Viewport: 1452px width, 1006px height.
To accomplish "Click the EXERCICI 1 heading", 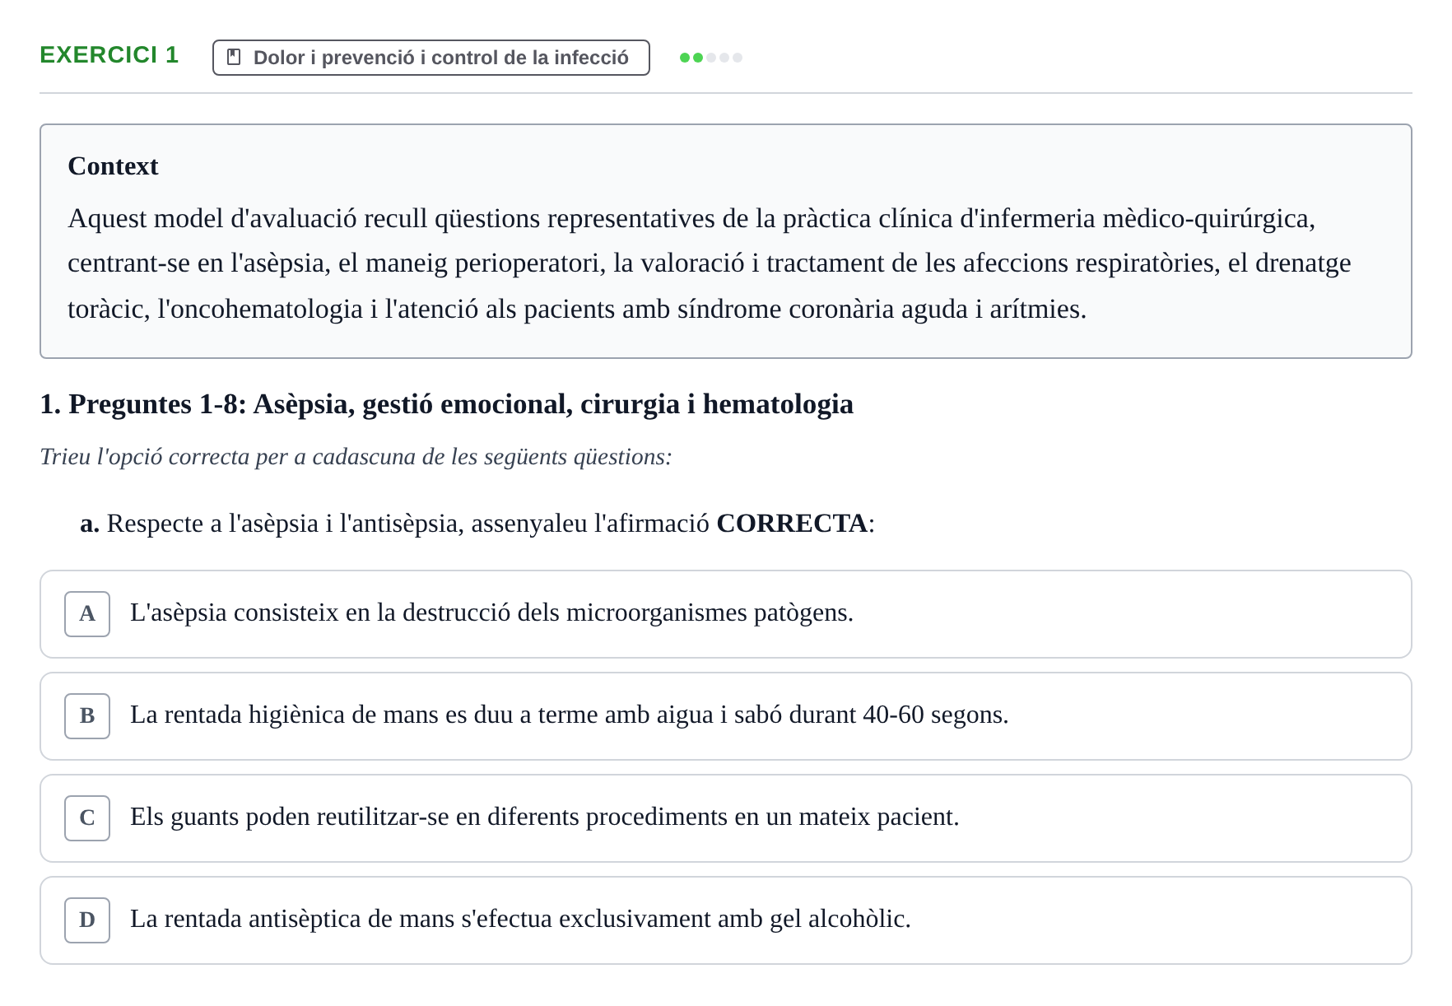I will pyautogui.click(x=109, y=55).
